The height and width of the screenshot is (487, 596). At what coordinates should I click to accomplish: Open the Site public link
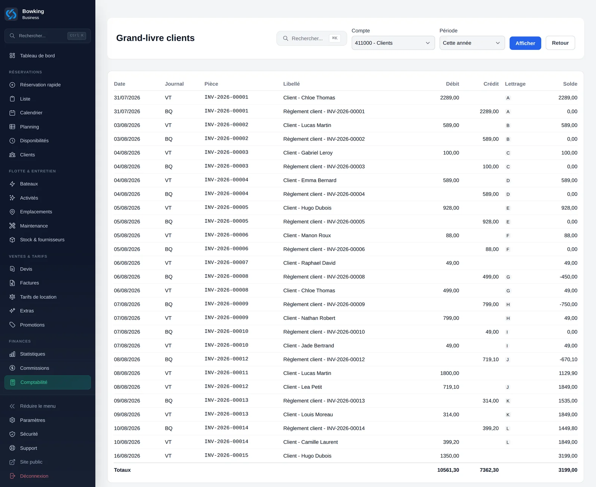[48, 462]
